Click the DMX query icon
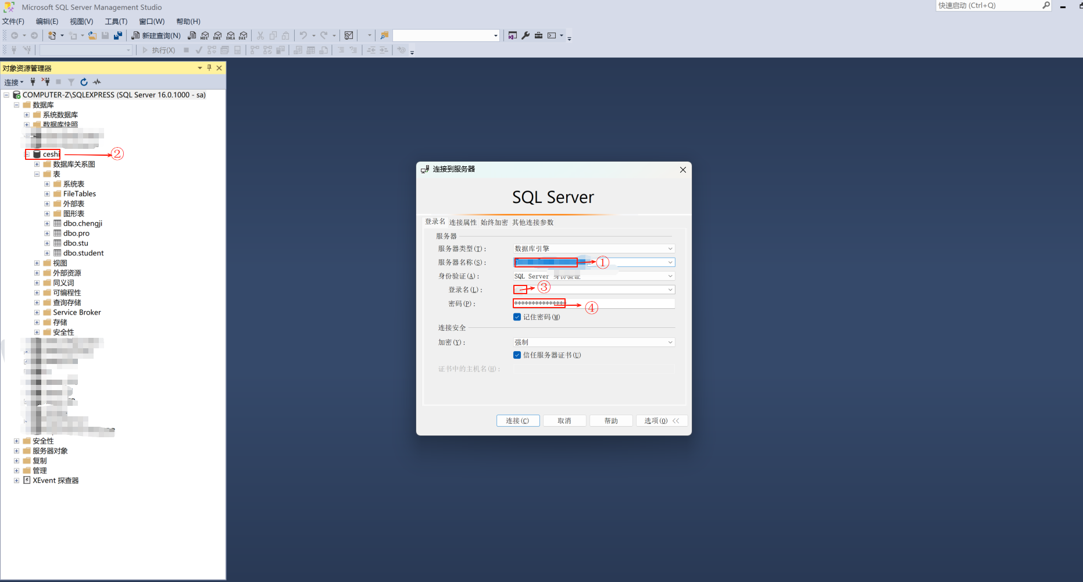 [217, 35]
